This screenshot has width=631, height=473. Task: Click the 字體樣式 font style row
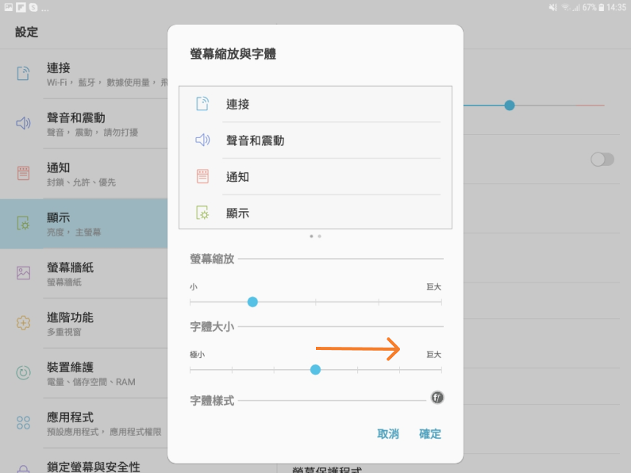click(317, 400)
